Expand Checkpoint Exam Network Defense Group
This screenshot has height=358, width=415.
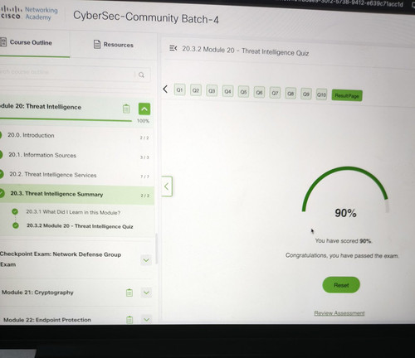click(x=146, y=260)
